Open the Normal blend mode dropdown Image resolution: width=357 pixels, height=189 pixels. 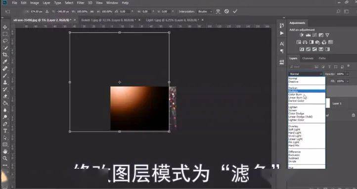tap(306, 74)
